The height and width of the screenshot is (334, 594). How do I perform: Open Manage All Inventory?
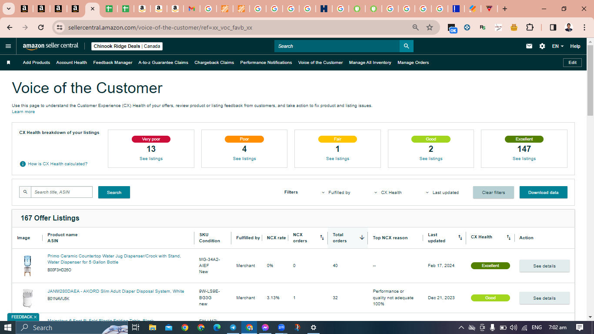point(370,63)
